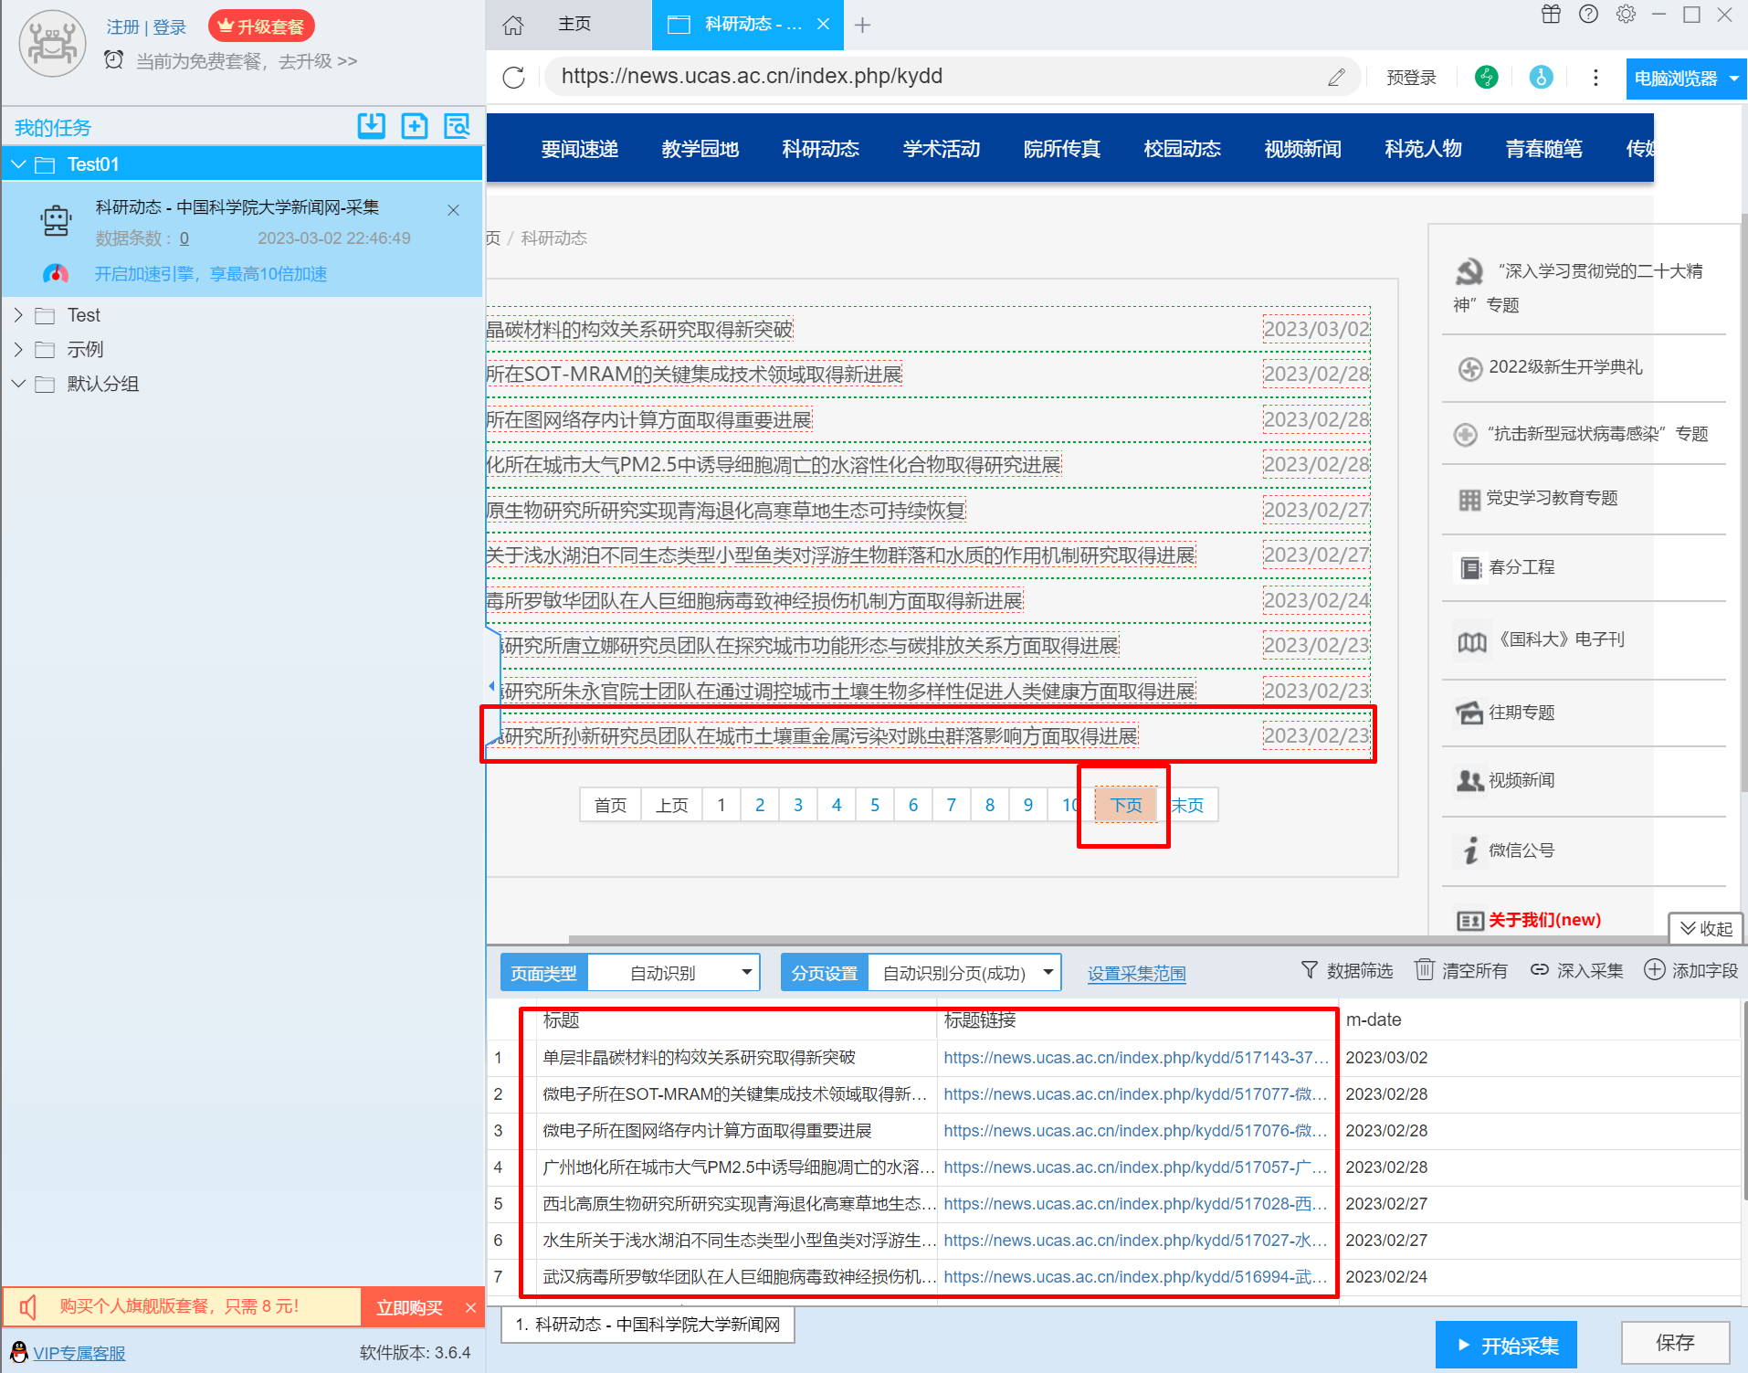The width and height of the screenshot is (1748, 1373).
Task: Open the 要闻速递 nav menu
Action: 580,149
